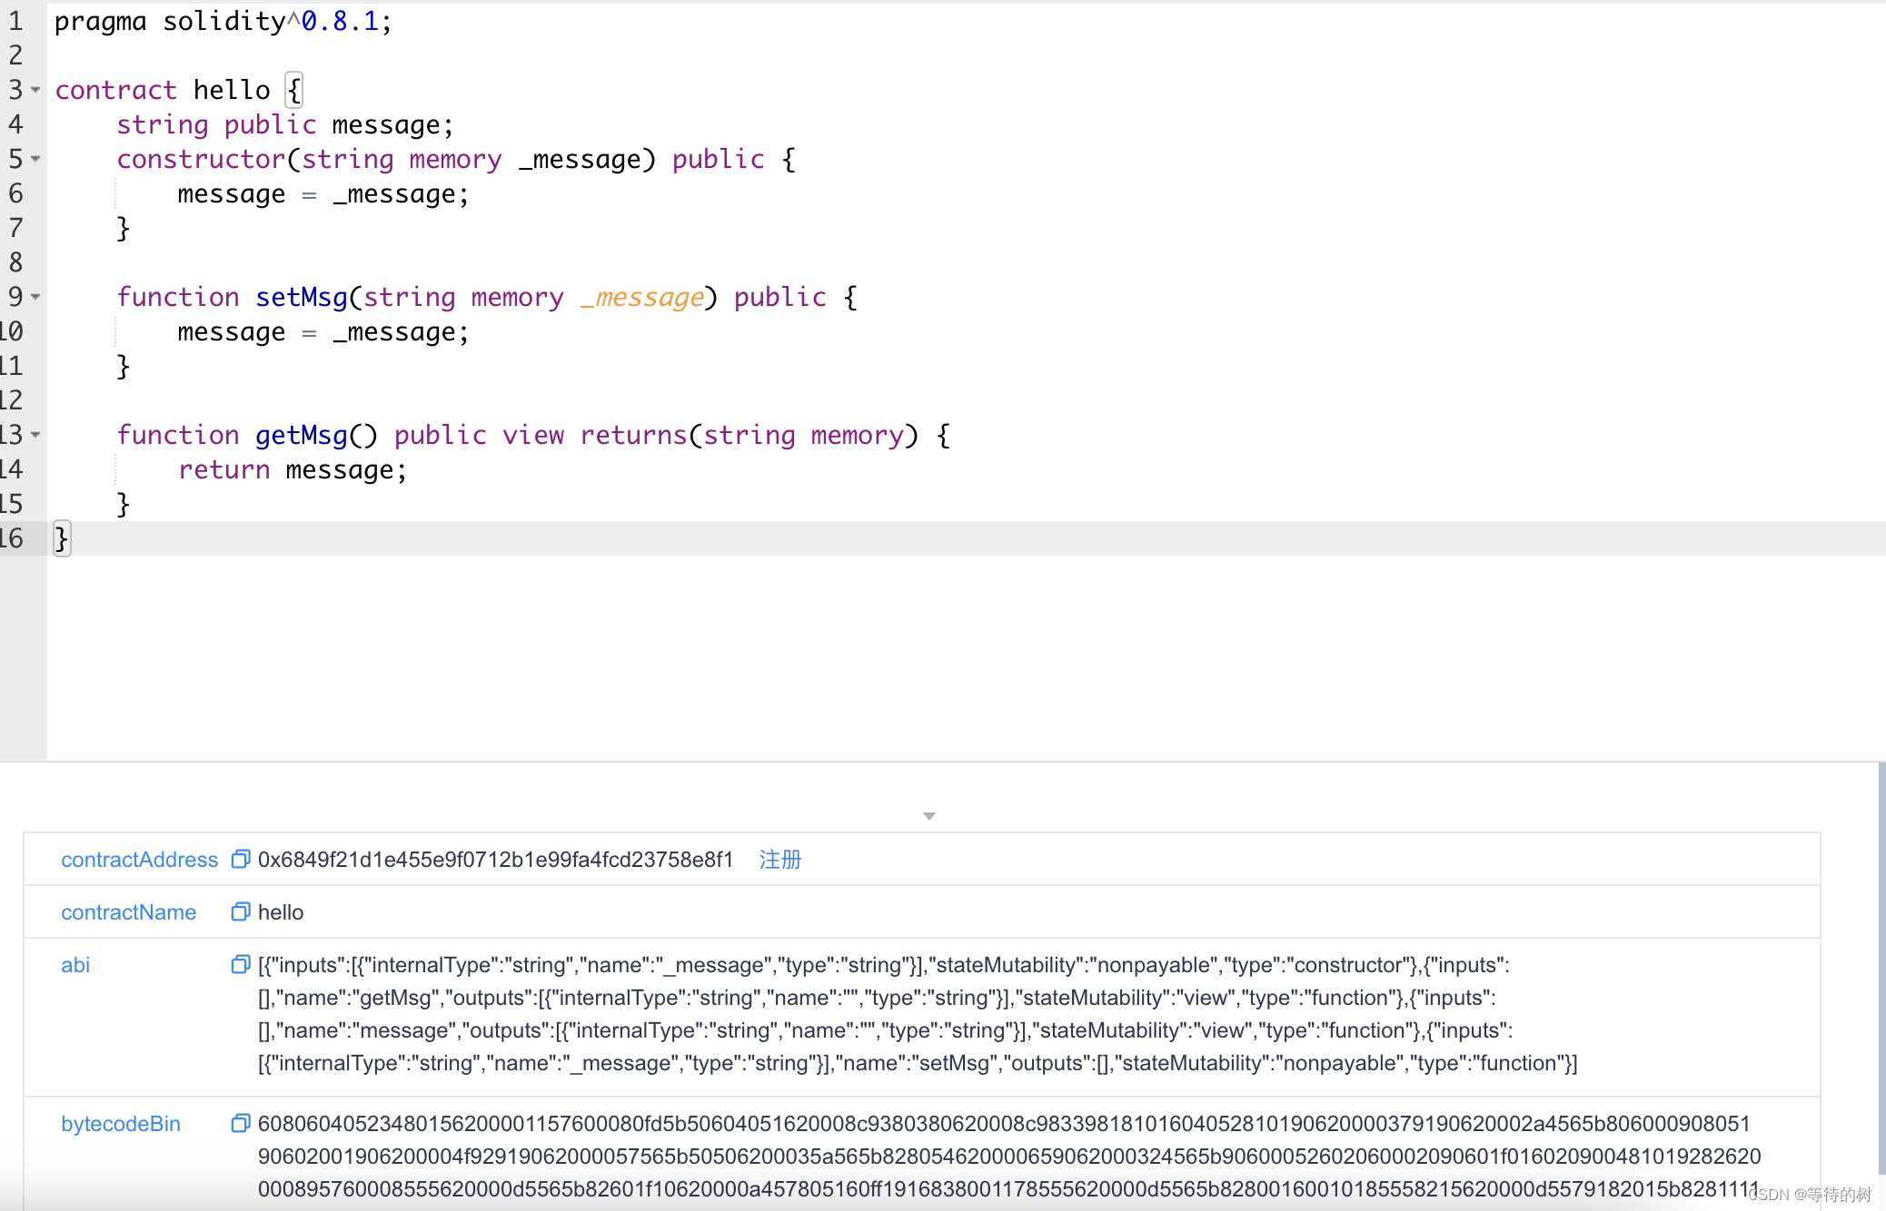Collapse the contract hello block fold arrow

click(35, 90)
